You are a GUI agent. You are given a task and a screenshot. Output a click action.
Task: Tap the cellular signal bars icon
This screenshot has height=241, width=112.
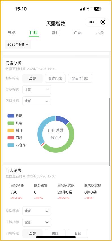pyautogui.click(x=83, y=9)
